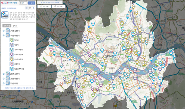Click the 전체 해제 button

tap(7, 26)
